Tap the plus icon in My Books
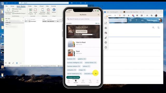This screenshot has width=166, height=93. 98,15
